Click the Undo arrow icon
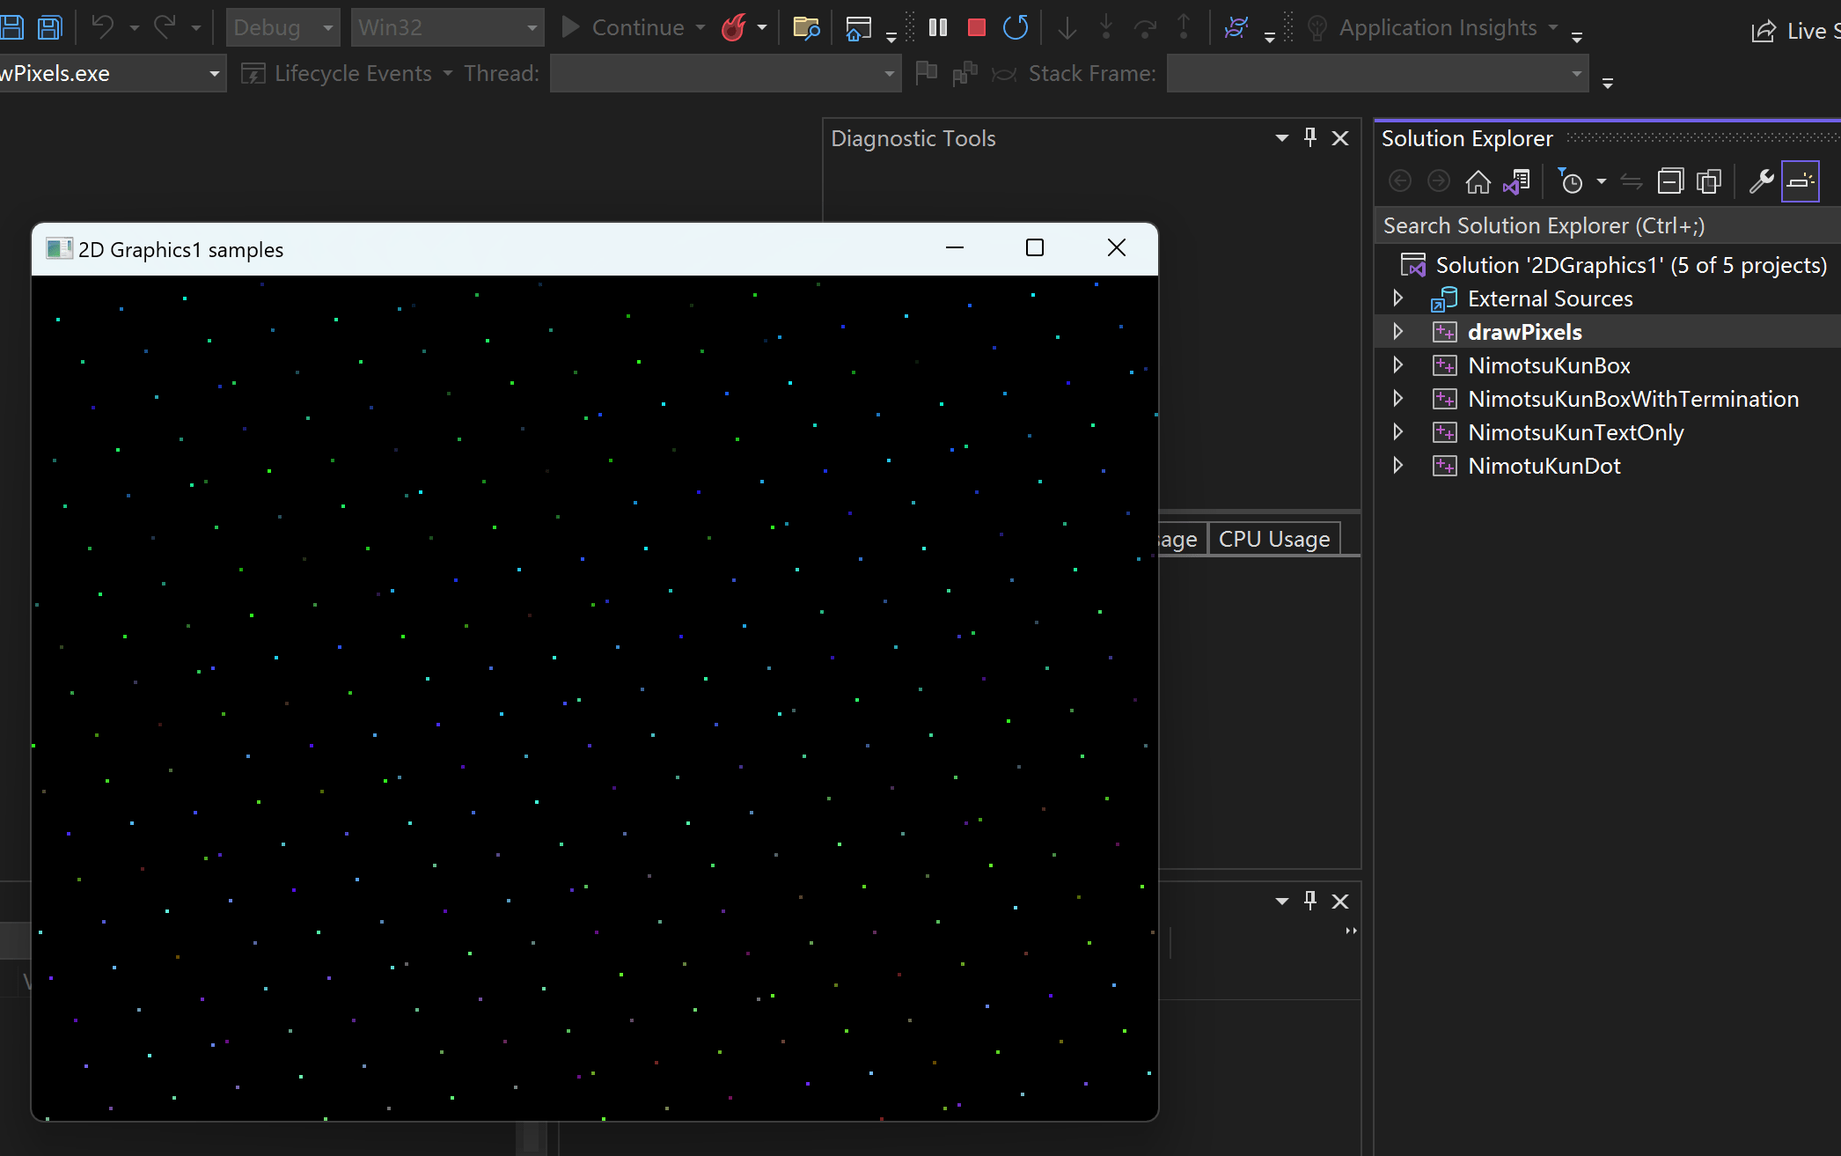 pos(103,27)
